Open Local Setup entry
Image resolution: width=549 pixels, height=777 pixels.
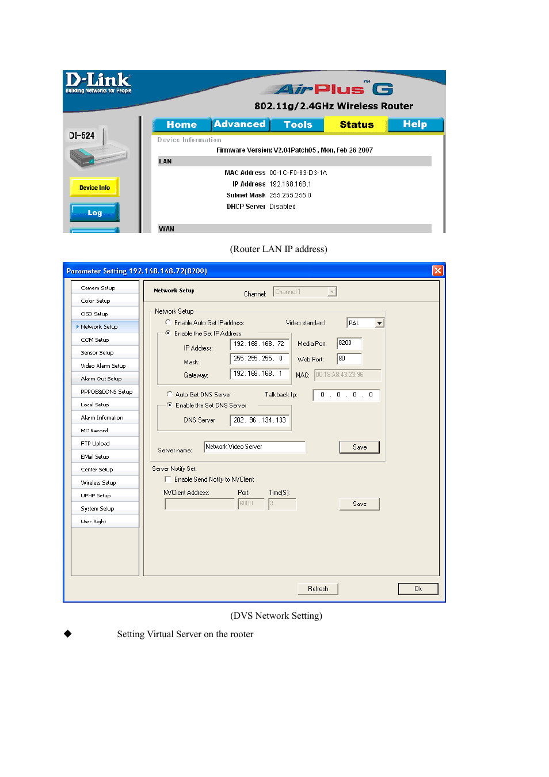[105, 405]
